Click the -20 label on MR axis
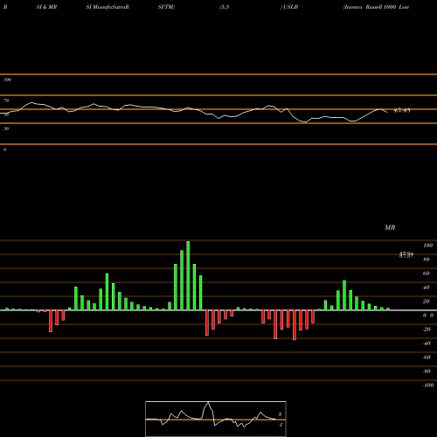Viewport: 437px width, 437px height. [x=427, y=329]
